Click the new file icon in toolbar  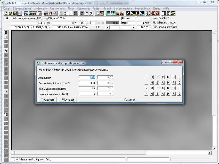[6, 13]
